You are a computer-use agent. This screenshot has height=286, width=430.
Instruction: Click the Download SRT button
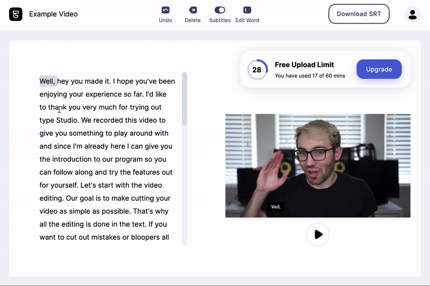pos(359,14)
